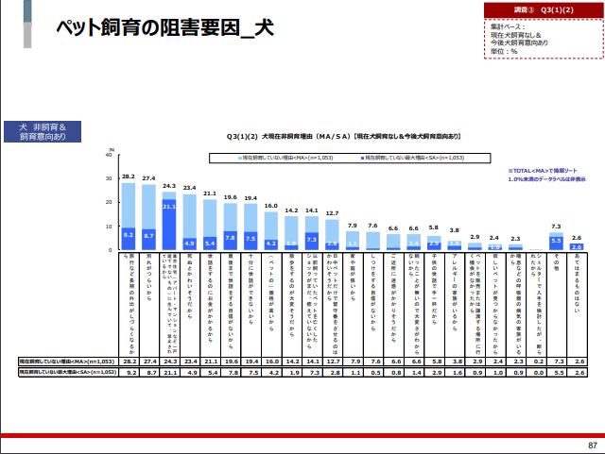Screen dimensions: 605x454
Task: Click 単位:% text in dashed box
Action: click(504, 51)
